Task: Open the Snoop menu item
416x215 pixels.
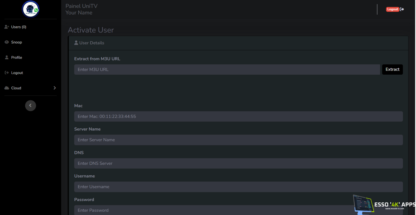Action: (17, 42)
